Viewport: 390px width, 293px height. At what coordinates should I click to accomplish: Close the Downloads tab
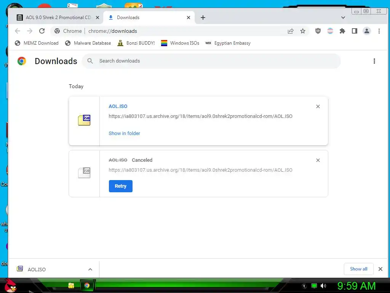[189, 18]
